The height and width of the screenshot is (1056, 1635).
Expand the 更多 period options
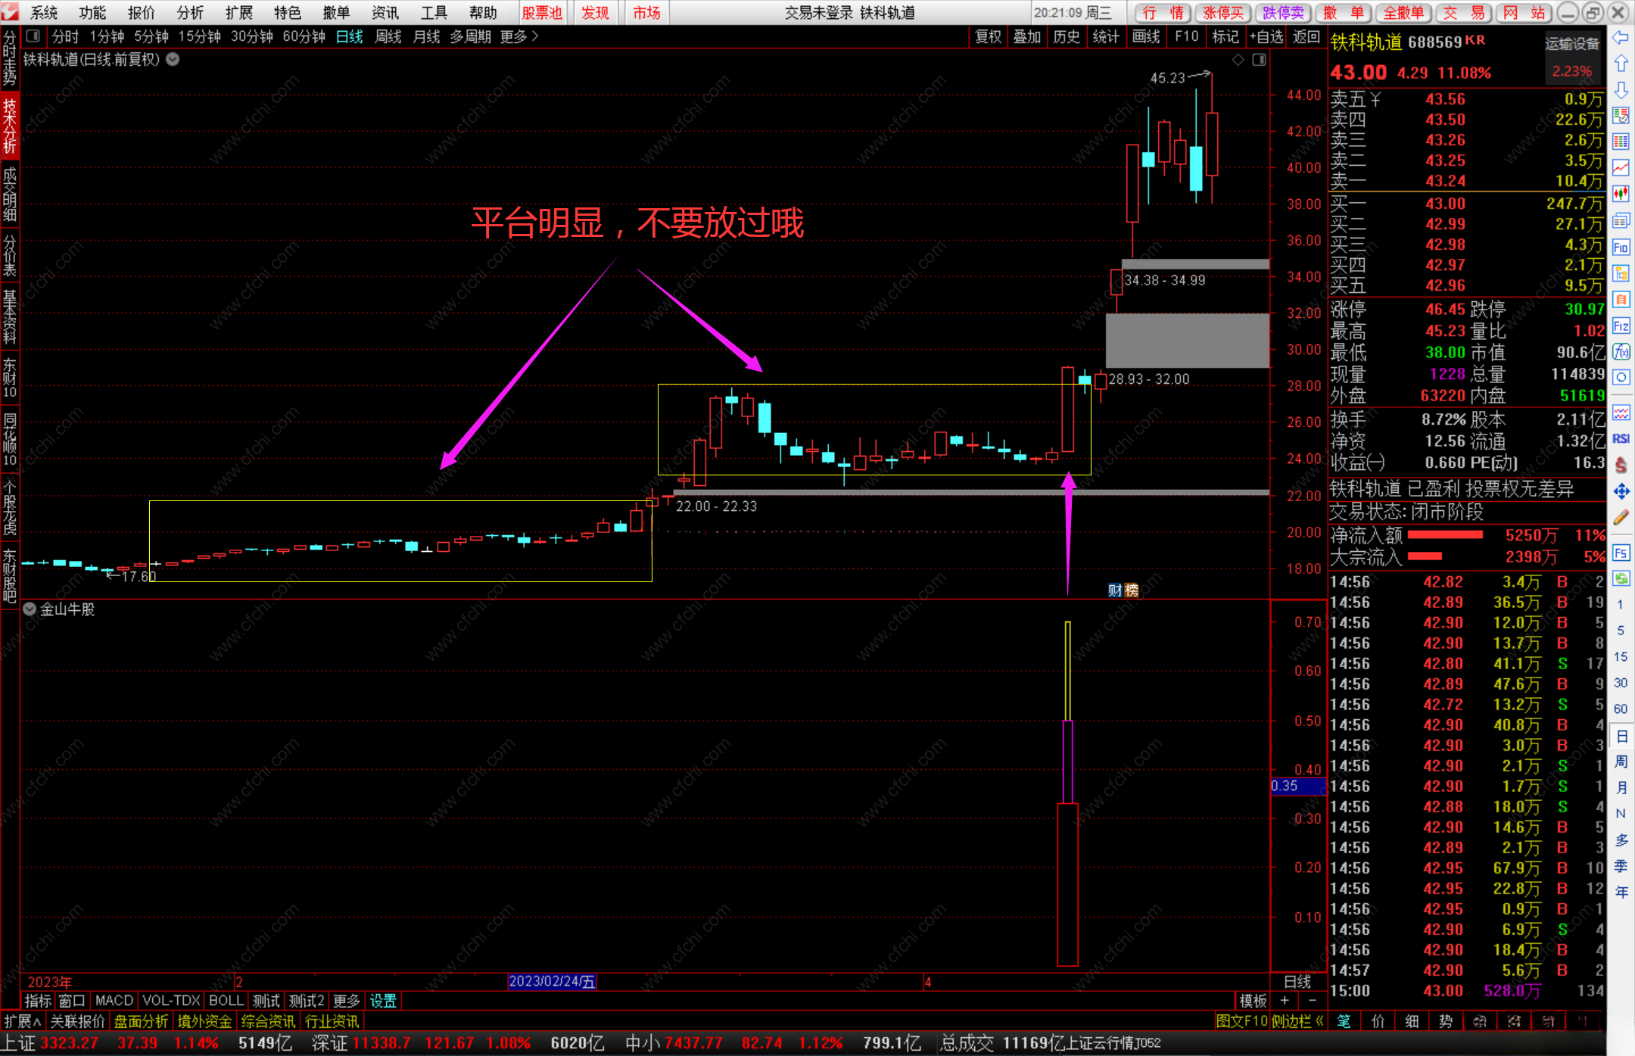(x=519, y=36)
